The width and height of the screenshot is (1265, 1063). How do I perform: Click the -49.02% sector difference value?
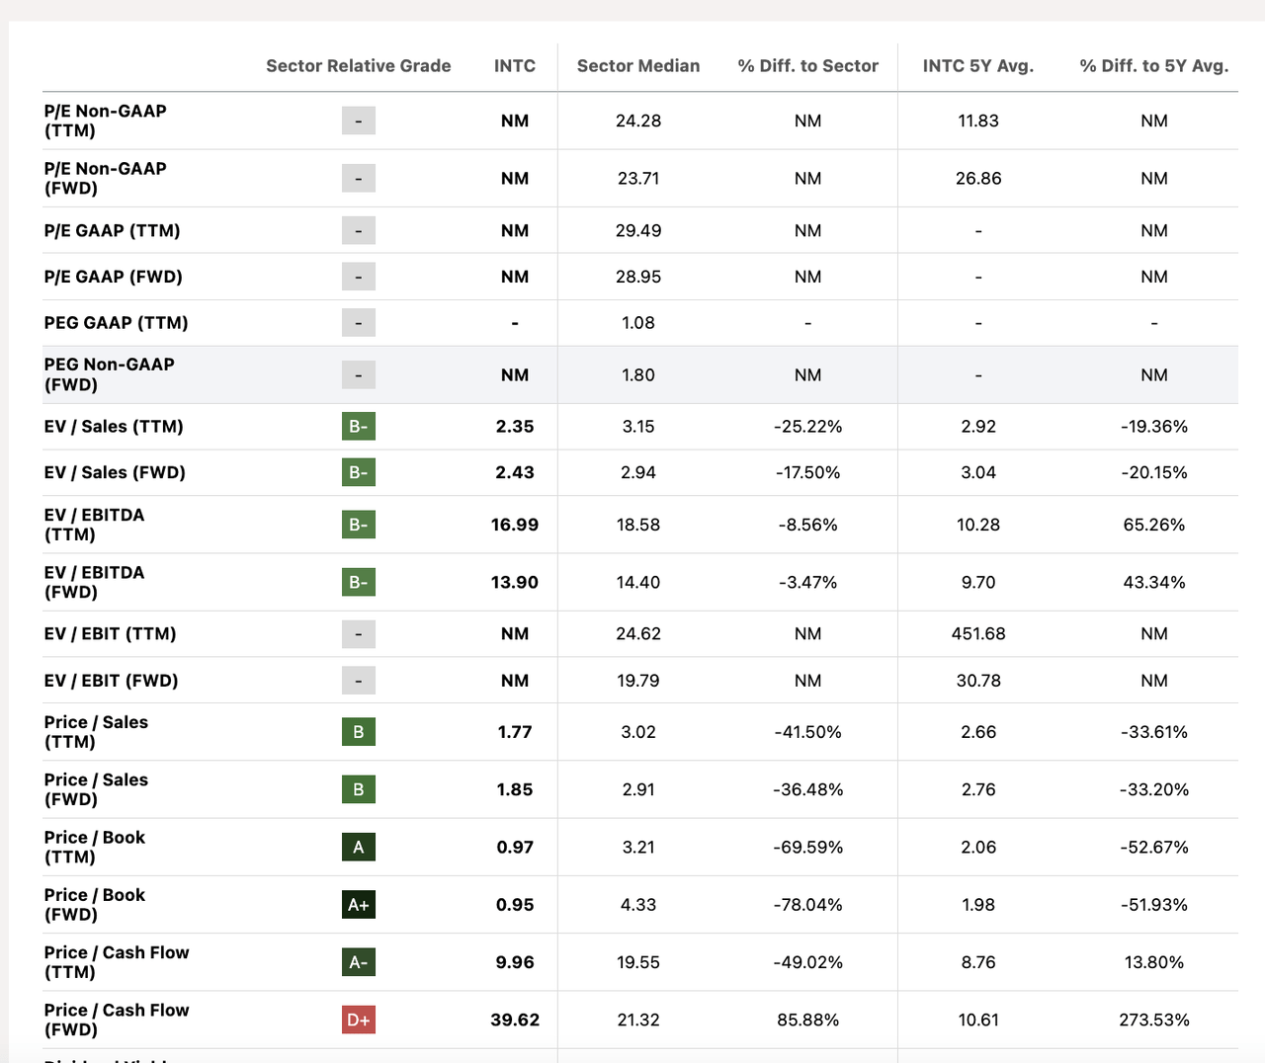click(x=807, y=962)
